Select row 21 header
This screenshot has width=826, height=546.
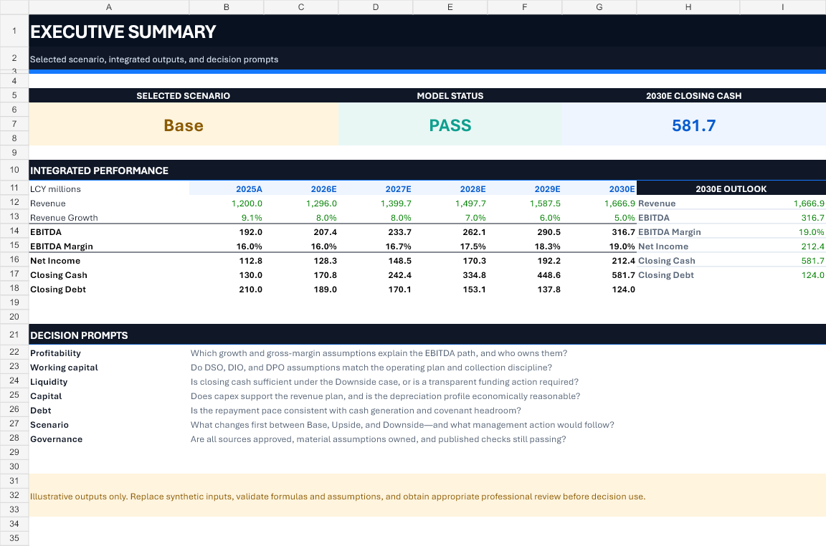14,335
